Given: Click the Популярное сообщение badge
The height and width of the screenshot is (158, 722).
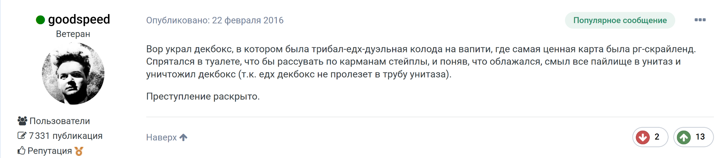Looking at the screenshot, I should tap(620, 20).
